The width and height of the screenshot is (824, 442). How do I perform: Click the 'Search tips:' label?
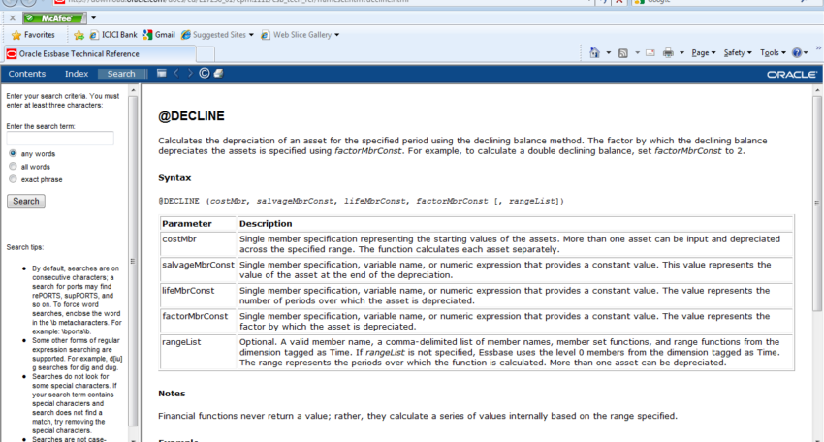[x=24, y=247]
